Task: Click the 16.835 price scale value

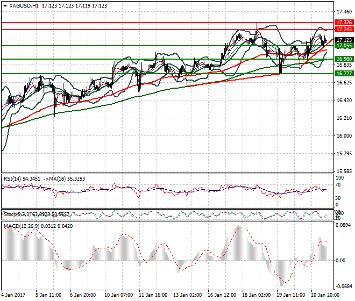Action: click(x=344, y=65)
